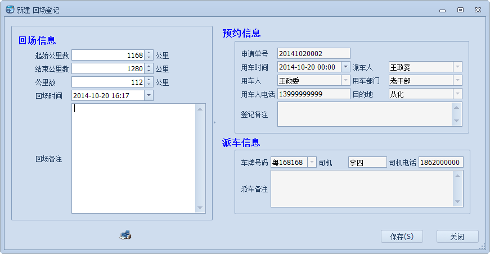Click the 用车人电话 field 13999999999
This screenshot has height=254, width=490.
[314, 94]
